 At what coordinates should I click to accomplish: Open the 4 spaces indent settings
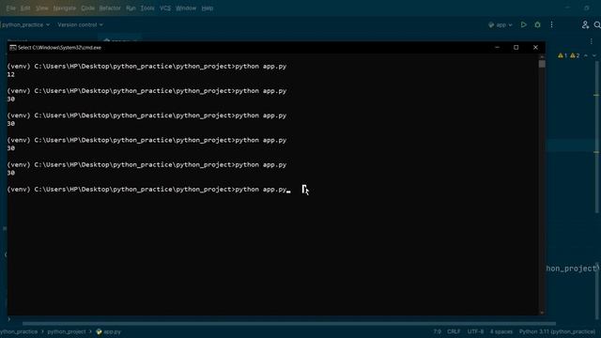(x=501, y=331)
